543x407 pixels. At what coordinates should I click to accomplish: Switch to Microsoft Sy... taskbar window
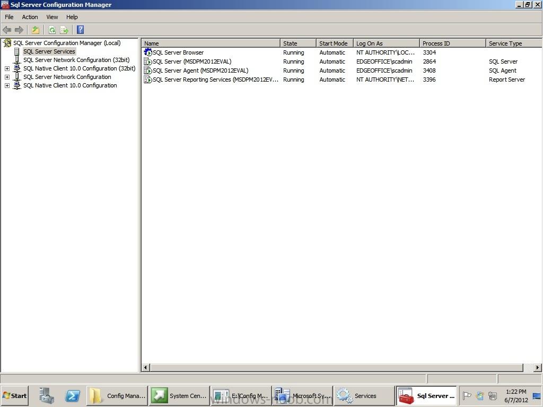pos(302,395)
